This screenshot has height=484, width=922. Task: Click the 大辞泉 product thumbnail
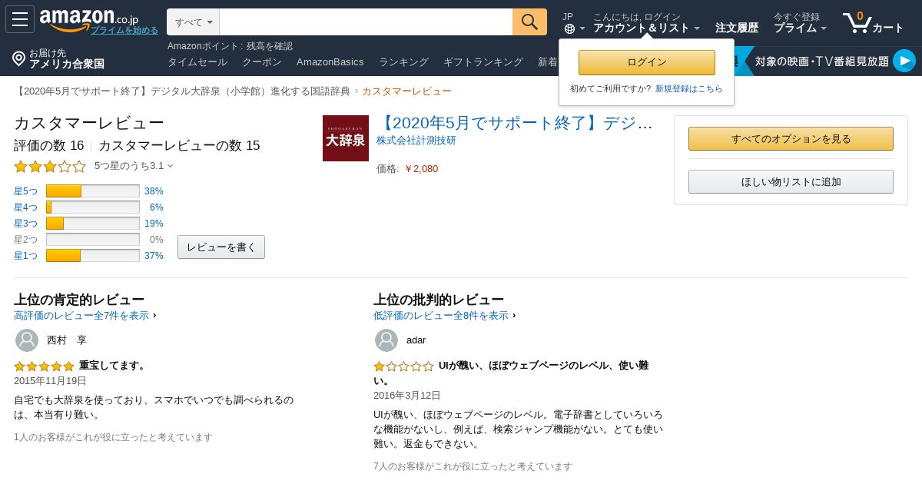pos(346,138)
